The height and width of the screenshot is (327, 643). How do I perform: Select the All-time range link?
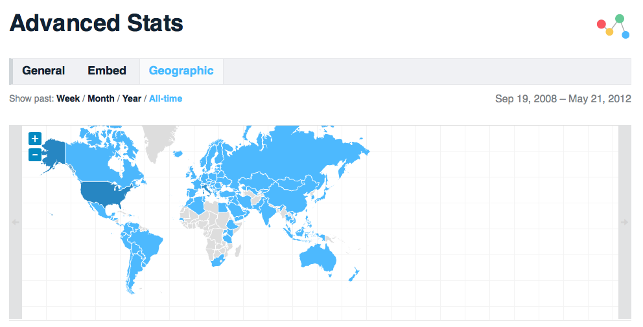click(165, 99)
